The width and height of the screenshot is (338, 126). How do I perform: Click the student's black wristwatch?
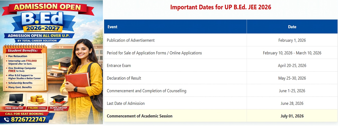point(76,89)
